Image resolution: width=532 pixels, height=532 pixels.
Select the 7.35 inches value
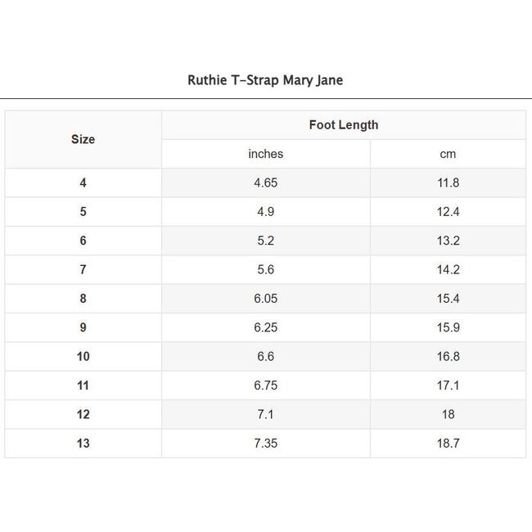point(265,443)
